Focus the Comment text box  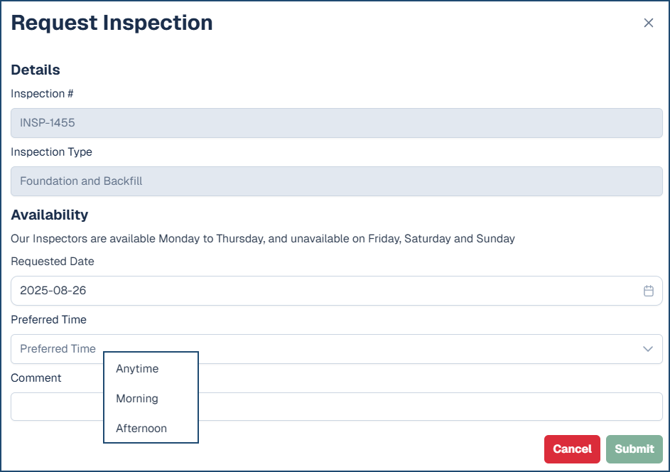click(426, 407)
